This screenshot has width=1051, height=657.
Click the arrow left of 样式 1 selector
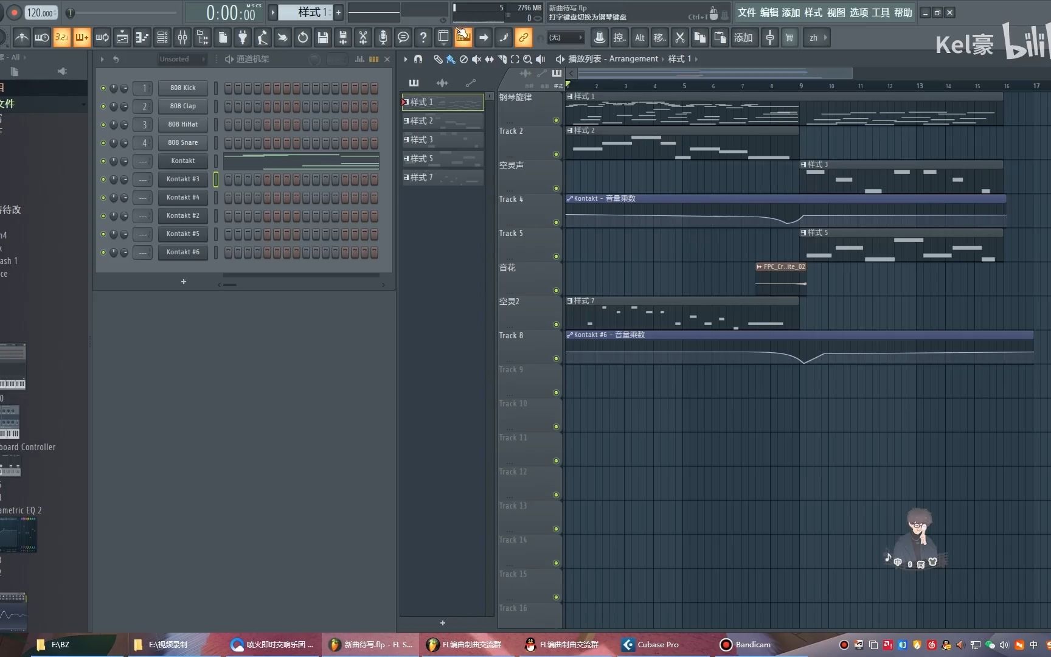pyautogui.click(x=273, y=12)
